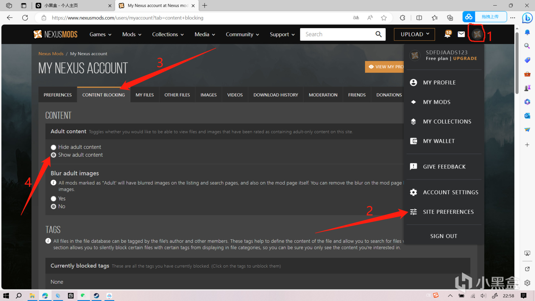Image resolution: width=535 pixels, height=301 pixels.
Task: Click the My Collections layers icon
Action: coord(413,121)
